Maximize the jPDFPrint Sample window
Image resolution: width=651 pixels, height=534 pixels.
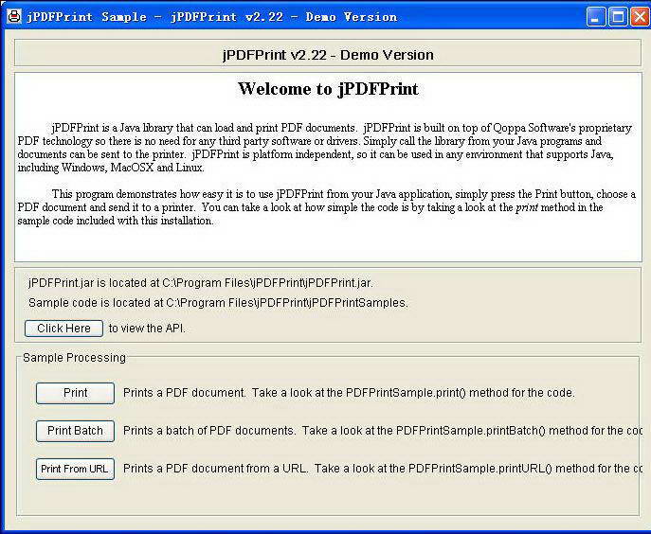(x=618, y=17)
